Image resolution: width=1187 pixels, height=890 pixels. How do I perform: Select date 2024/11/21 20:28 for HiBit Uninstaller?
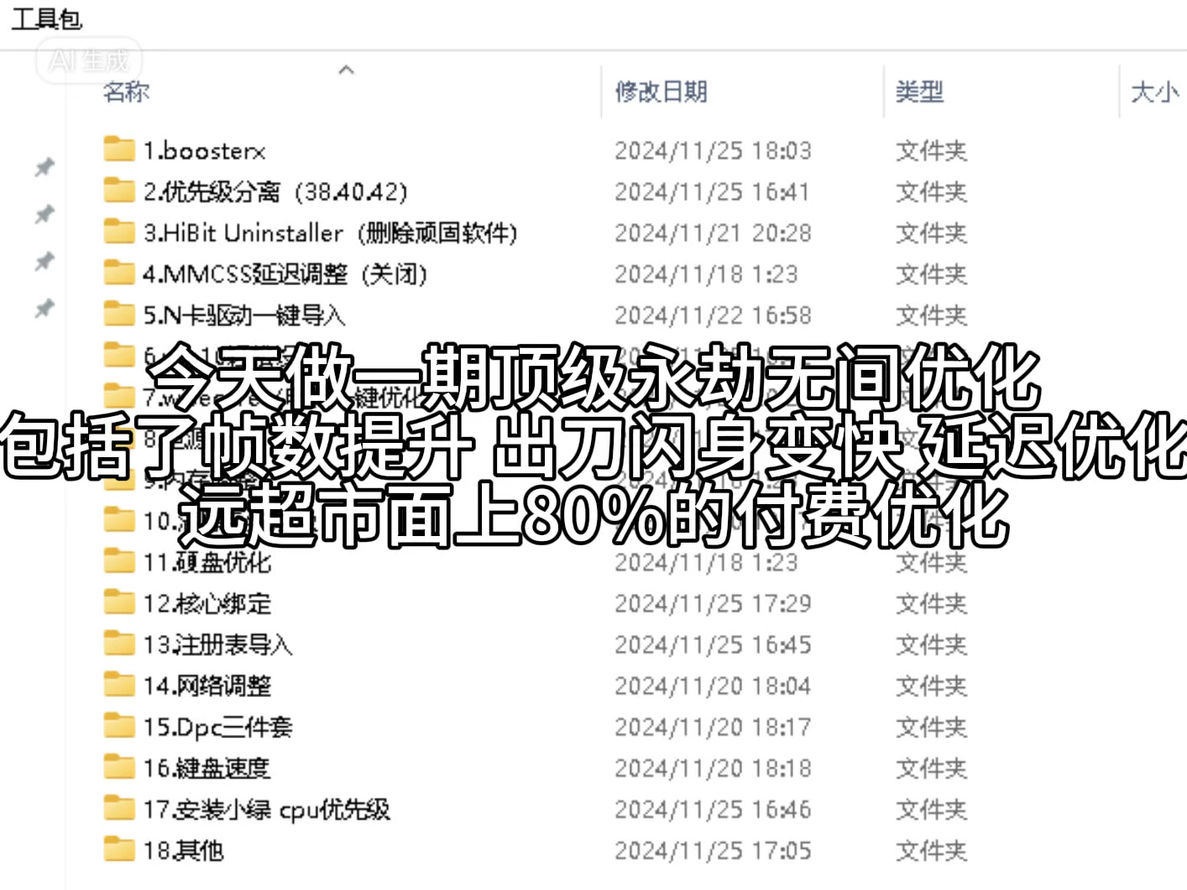[713, 232]
